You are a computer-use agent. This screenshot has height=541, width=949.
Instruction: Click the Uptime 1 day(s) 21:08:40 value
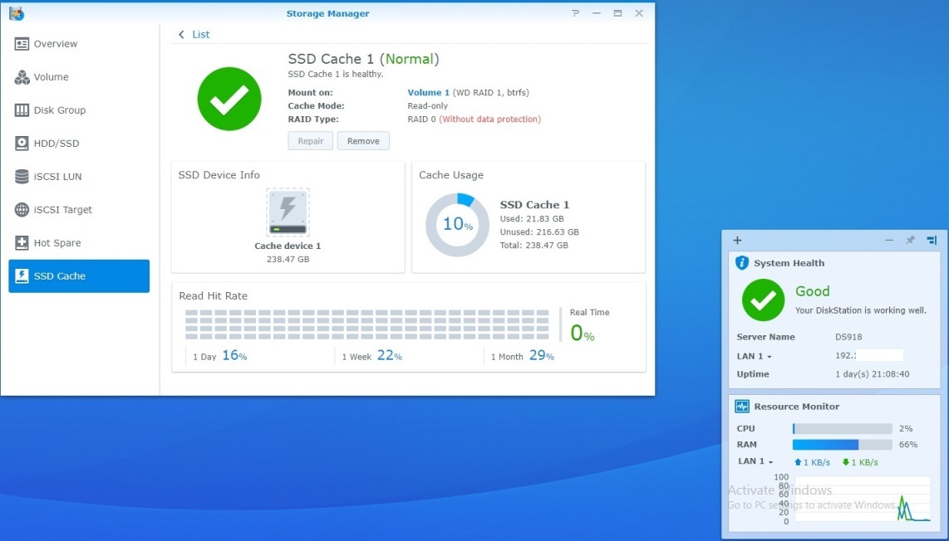(873, 374)
